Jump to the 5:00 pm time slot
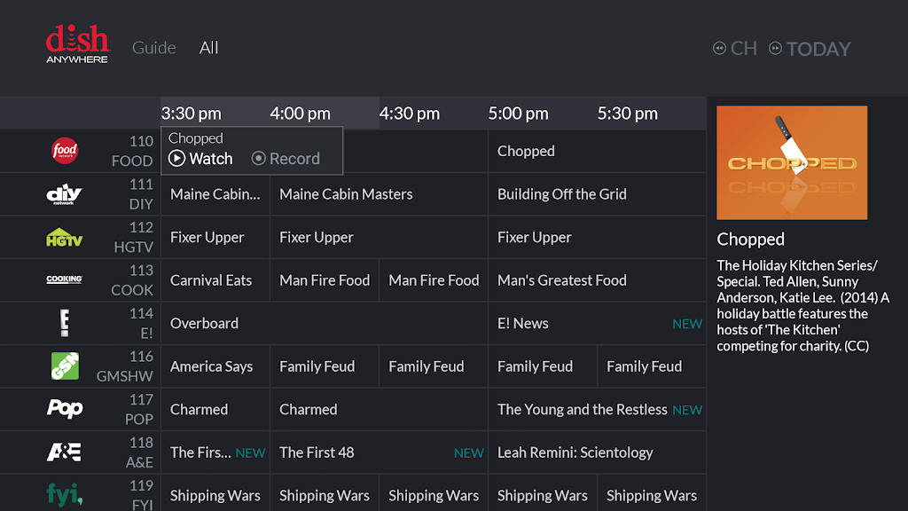The height and width of the screenshot is (511, 908). [x=518, y=114]
